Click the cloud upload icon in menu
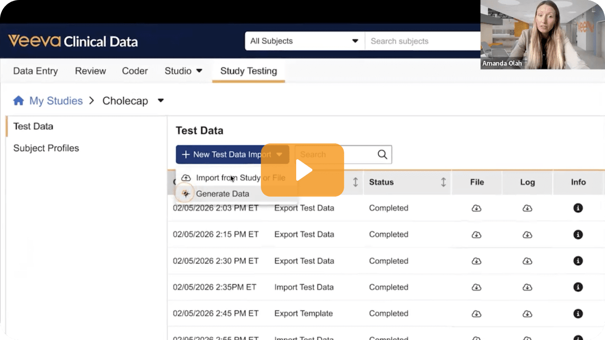The height and width of the screenshot is (340, 605). (x=186, y=178)
